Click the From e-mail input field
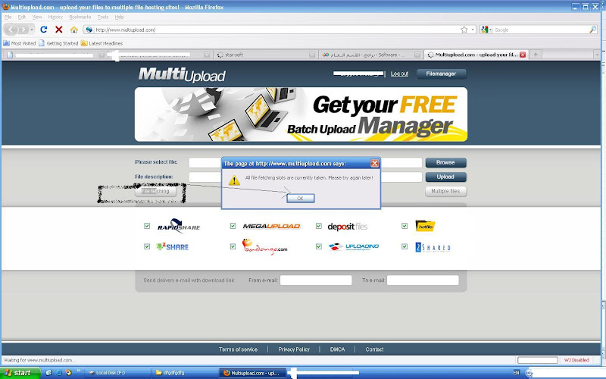Screen dimensions: 606x379 316,280
